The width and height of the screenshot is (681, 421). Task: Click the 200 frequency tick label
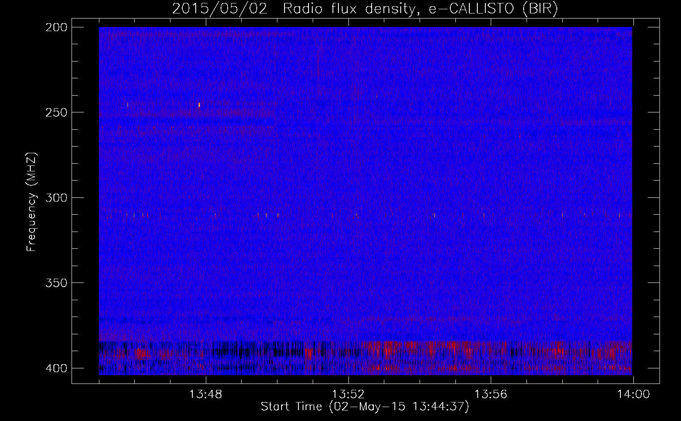click(x=56, y=27)
